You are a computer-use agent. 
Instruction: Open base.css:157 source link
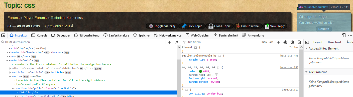[x=289, y=67]
